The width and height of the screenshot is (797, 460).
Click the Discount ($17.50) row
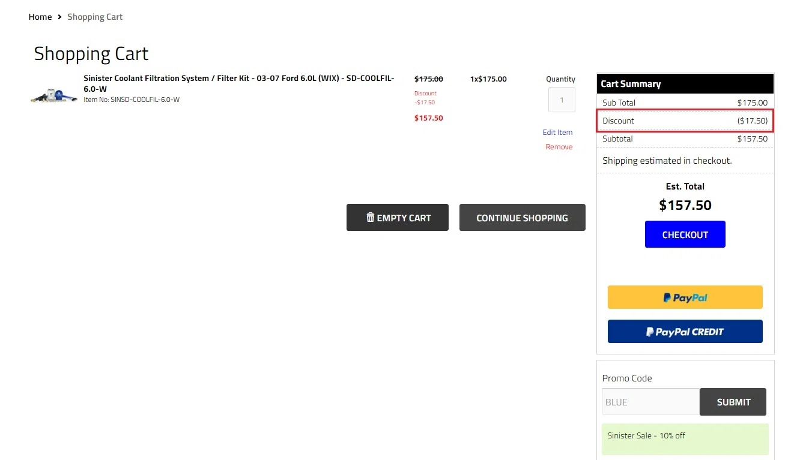685,121
